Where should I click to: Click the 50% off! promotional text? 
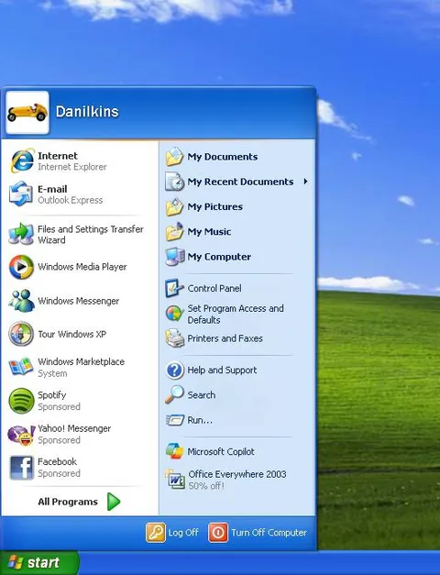(x=206, y=485)
